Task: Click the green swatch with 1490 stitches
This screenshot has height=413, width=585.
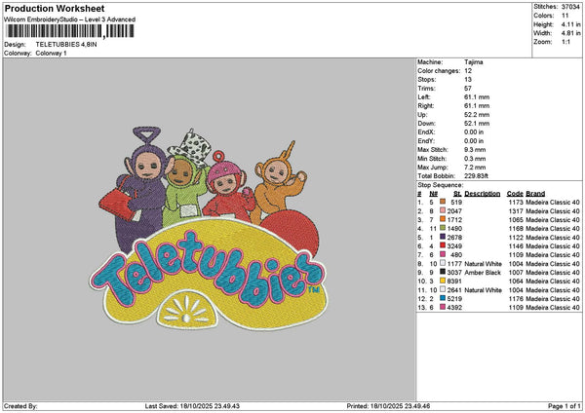Action: click(445, 228)
